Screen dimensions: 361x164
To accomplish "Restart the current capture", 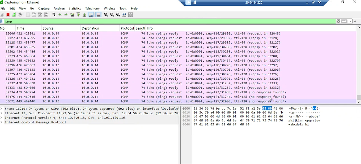I will click(x=14, y=15).
